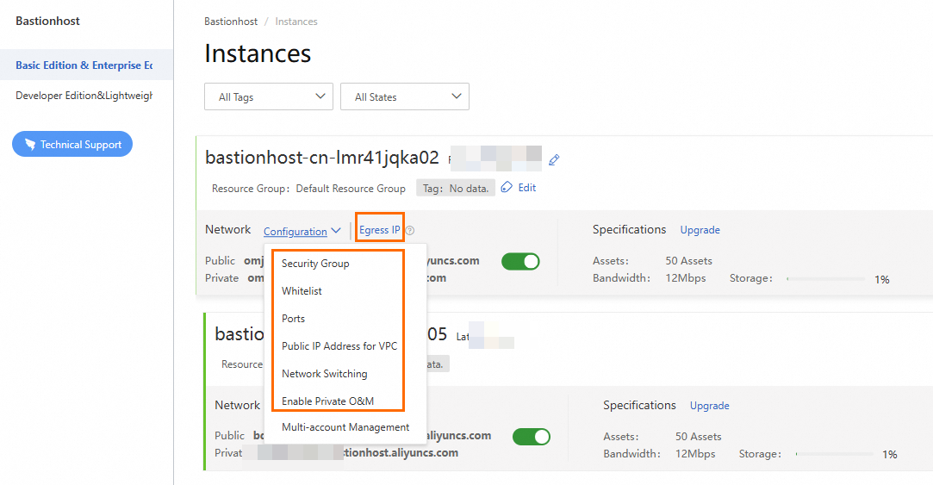Click the bastionhost-cn-lmr41jqka02 instance name

[x=322, y=158]
